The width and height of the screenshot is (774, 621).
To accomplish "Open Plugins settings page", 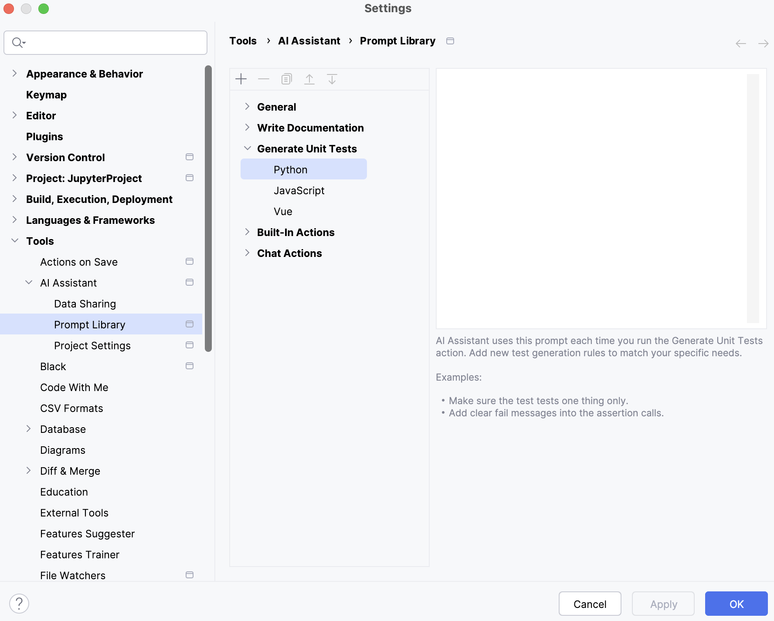I will 44,137.
